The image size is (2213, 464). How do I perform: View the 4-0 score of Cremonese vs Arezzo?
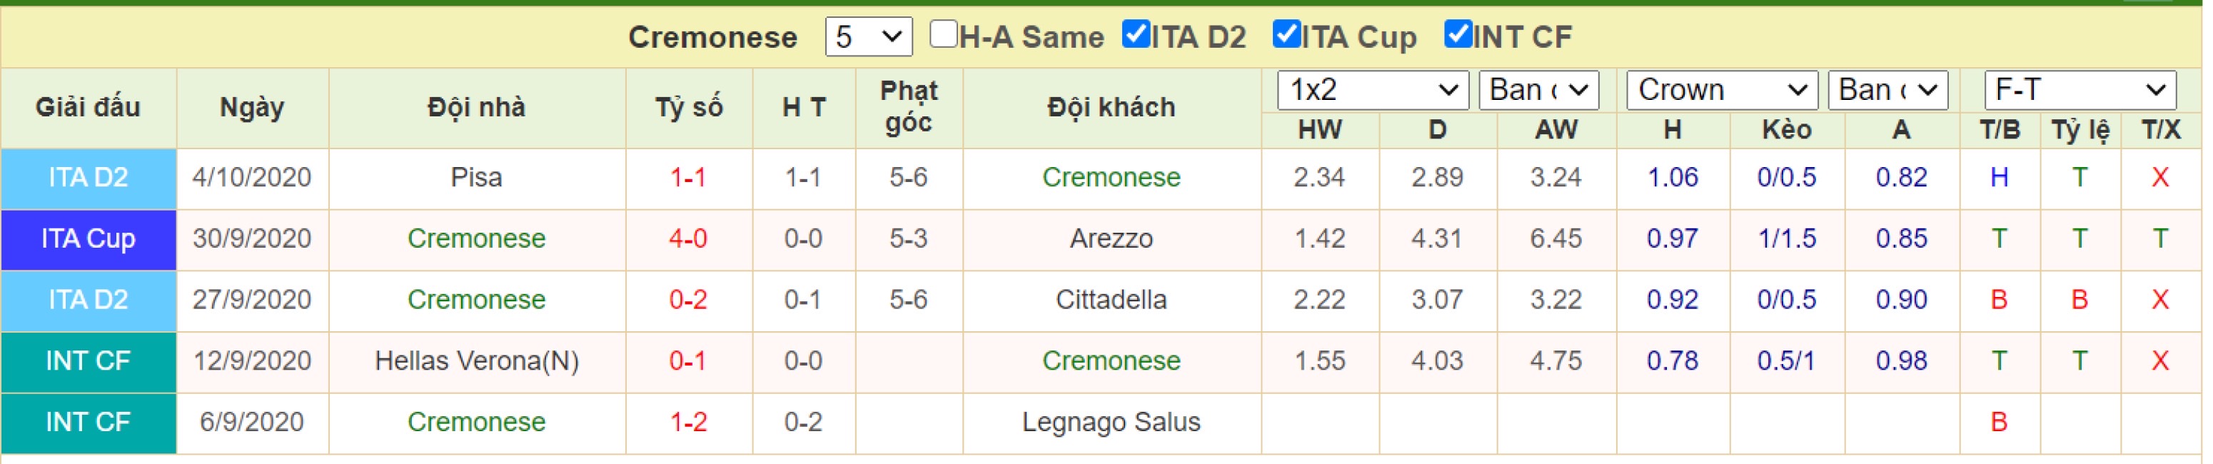coord(688,239)
